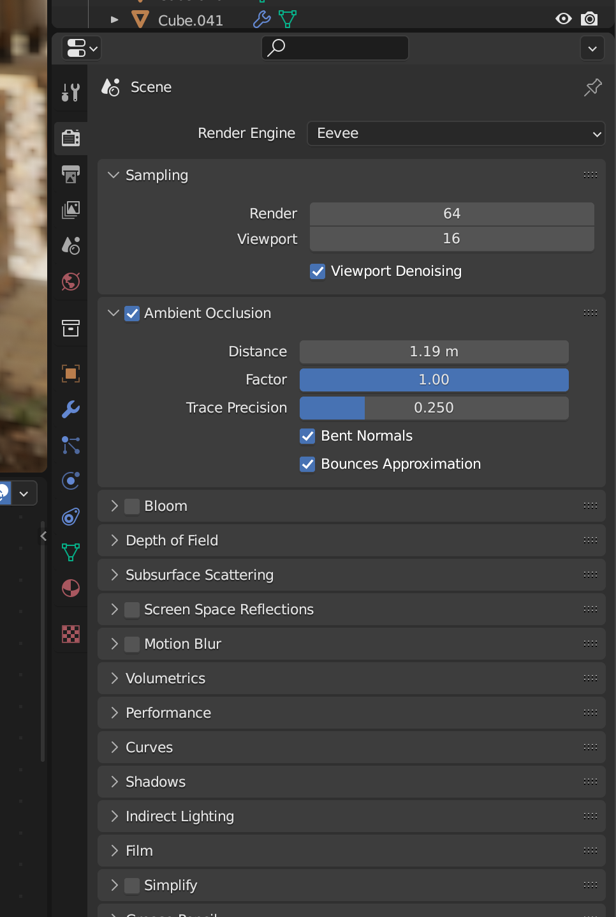
Task: Open the World properties tab
Action: tap(71, 281)
